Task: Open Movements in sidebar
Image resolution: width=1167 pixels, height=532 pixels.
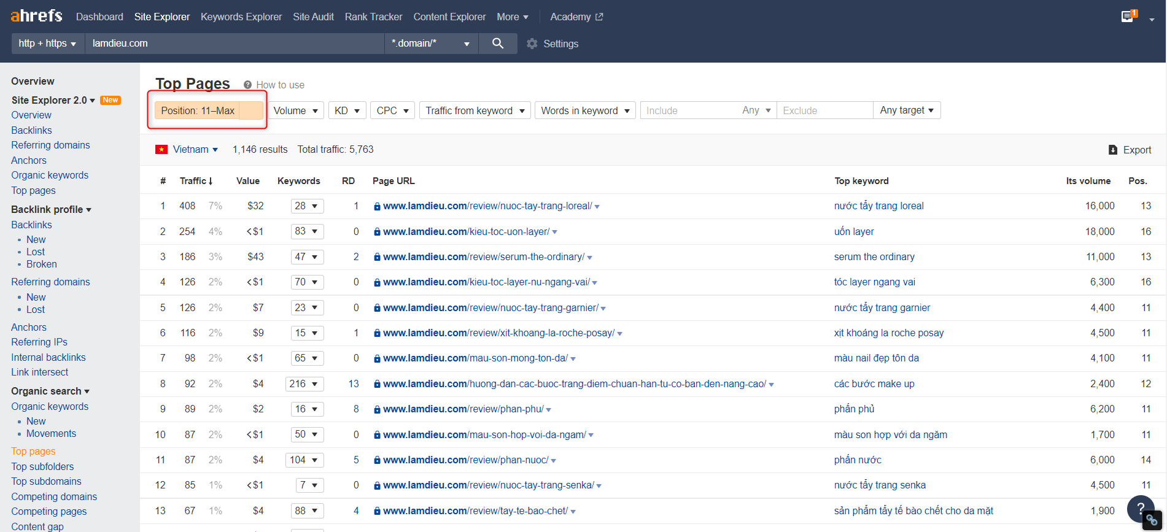Action: (51, 433)
